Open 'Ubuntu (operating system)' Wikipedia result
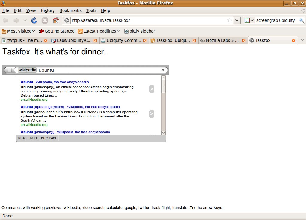Viewport: 306px width, 220px height. coord(70,107)
